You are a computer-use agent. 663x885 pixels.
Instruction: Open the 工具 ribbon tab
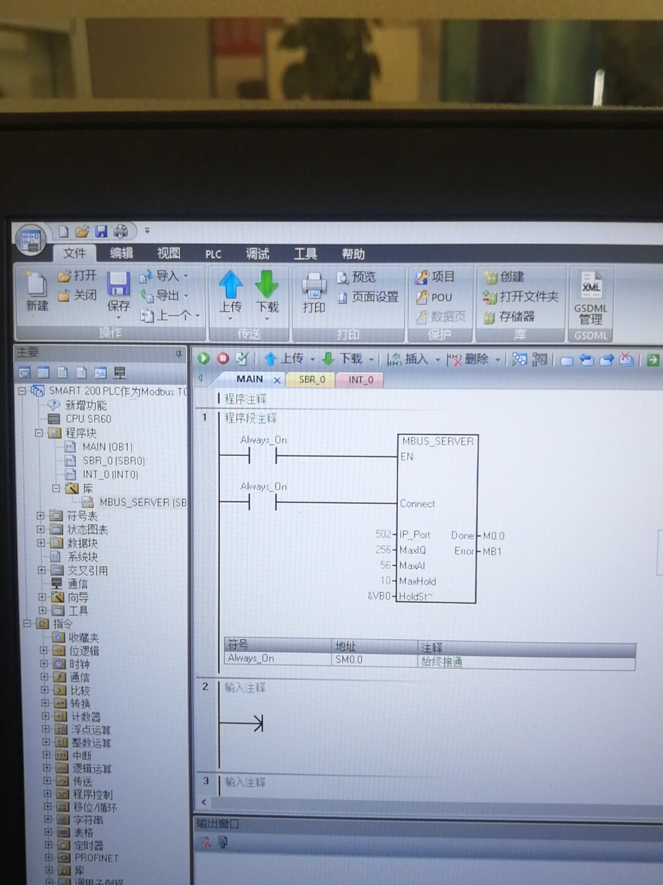(x=305, y=254)
